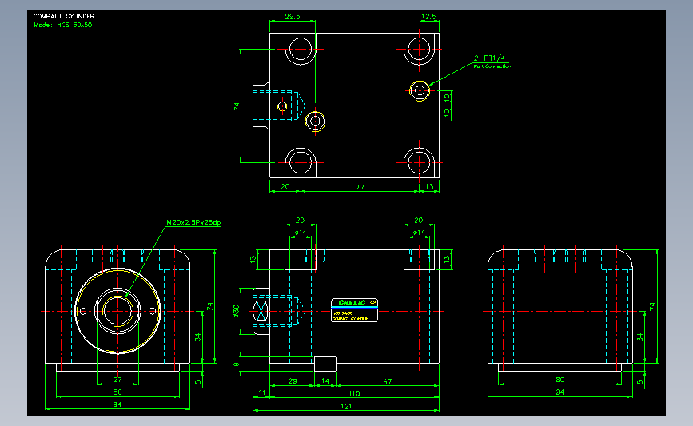This screenshot has width=693, height=426.
Task: Select the 9 vertical dimension in side view
Action: [237, 364]
